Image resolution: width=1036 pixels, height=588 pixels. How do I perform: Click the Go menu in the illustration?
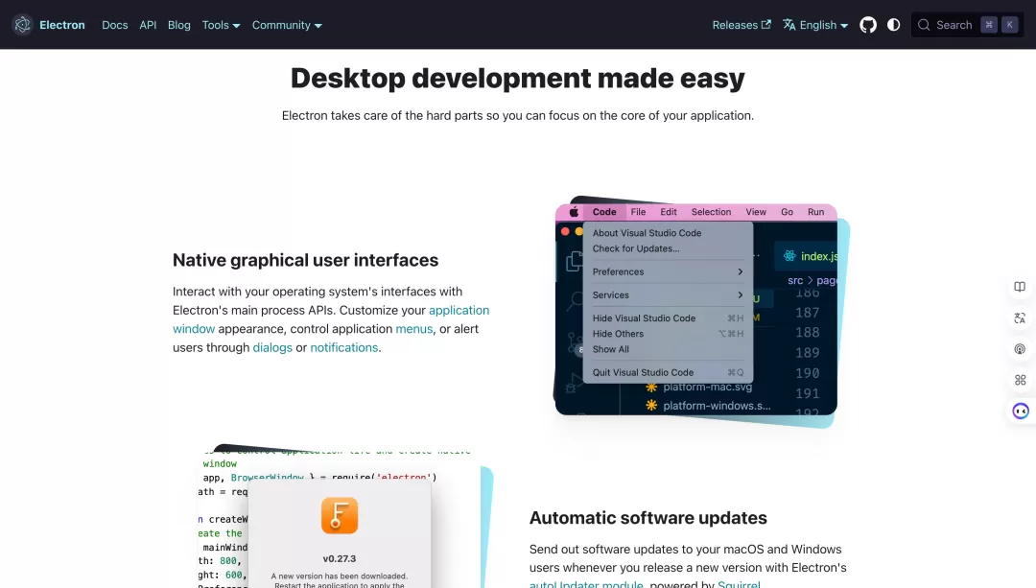tap(787, 212)
